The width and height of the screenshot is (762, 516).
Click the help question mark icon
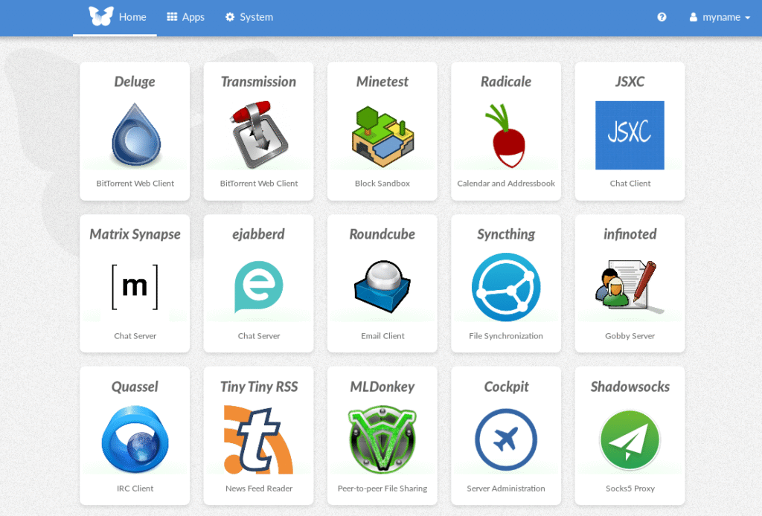tap(662, 17)
